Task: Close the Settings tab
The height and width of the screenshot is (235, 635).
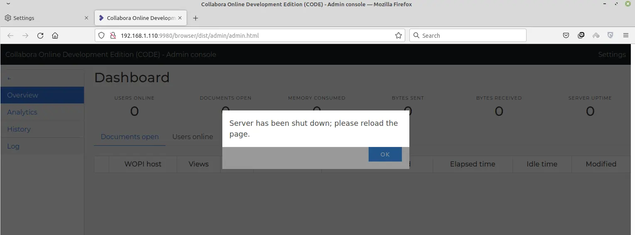Action: click(x=86, y=18)
